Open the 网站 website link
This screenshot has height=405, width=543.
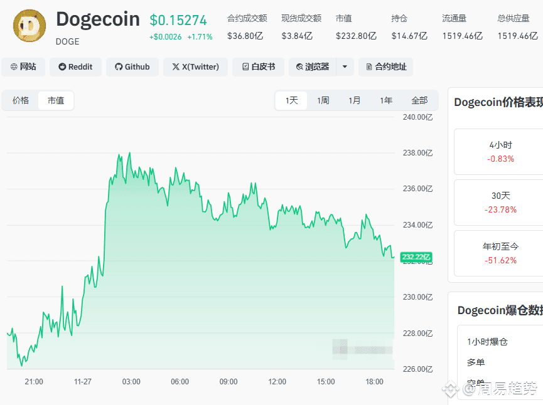23,67
